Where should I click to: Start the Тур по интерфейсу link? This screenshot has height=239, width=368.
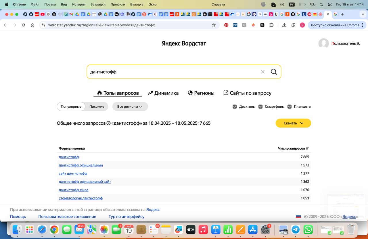point(126,217)
